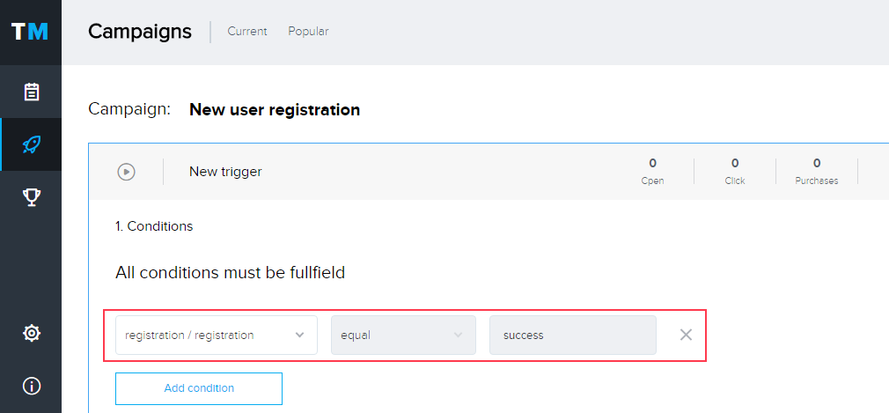Click the info circle sidebar icon

point(31,387)
